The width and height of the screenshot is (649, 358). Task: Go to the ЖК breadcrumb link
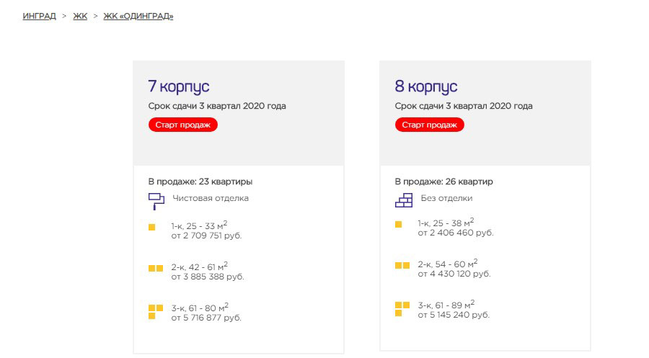(x=80, y=16)
